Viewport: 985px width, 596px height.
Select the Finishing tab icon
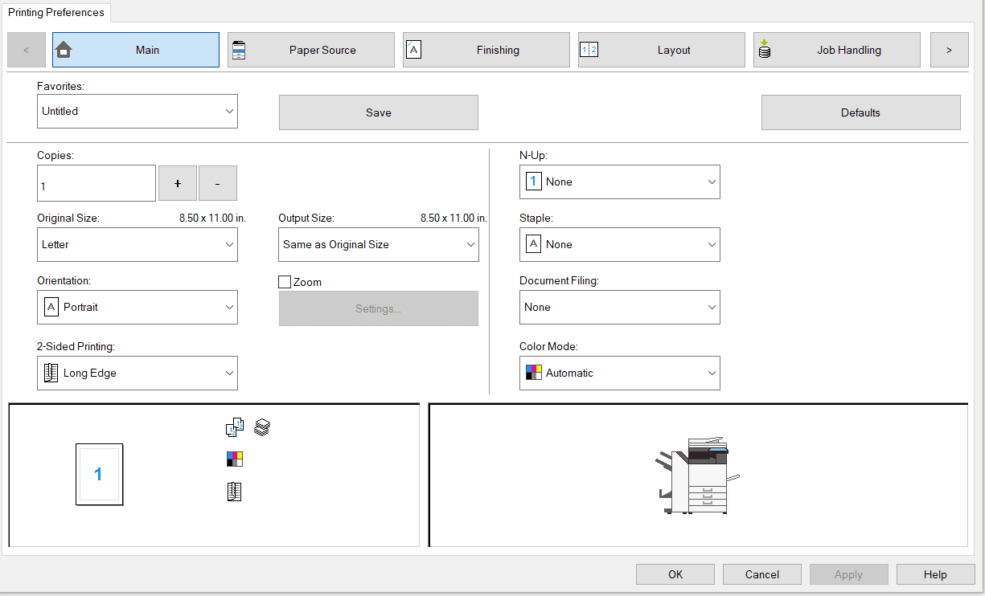(x=413, y=49)
